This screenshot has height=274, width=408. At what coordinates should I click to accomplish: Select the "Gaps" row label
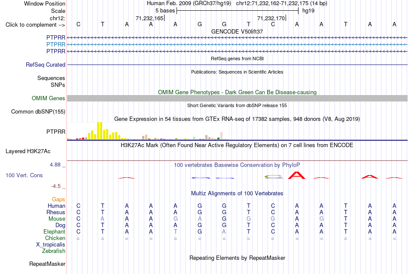[x=58, y=200]
